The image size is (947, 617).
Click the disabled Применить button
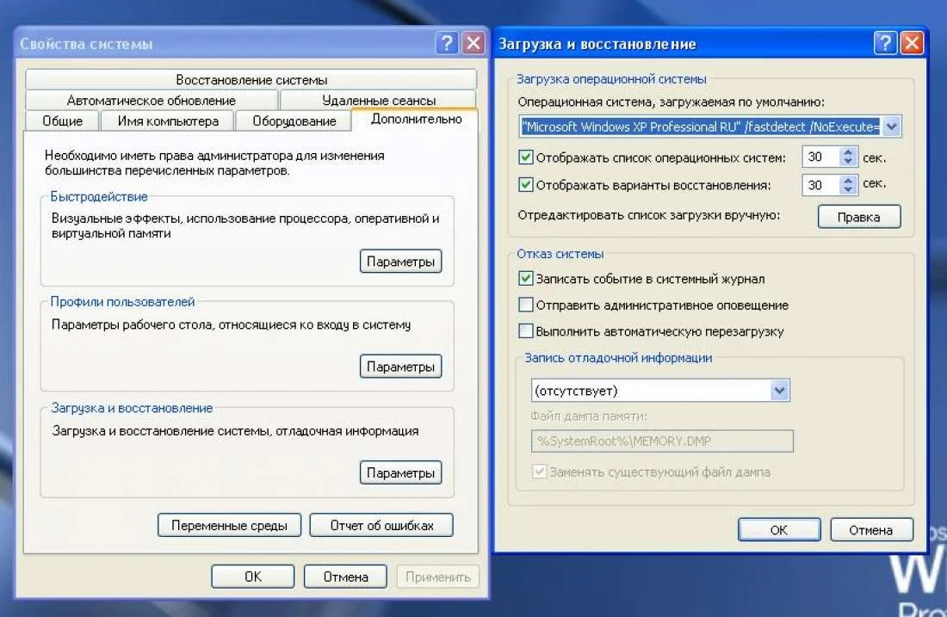pos(438,577)
